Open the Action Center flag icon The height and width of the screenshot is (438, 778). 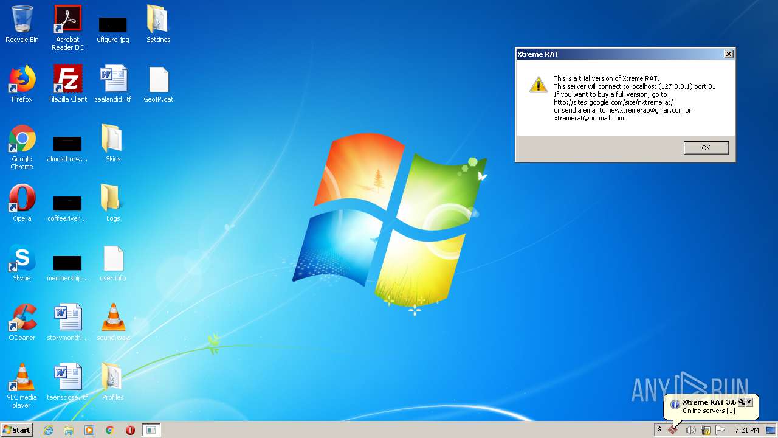(720, 430)
